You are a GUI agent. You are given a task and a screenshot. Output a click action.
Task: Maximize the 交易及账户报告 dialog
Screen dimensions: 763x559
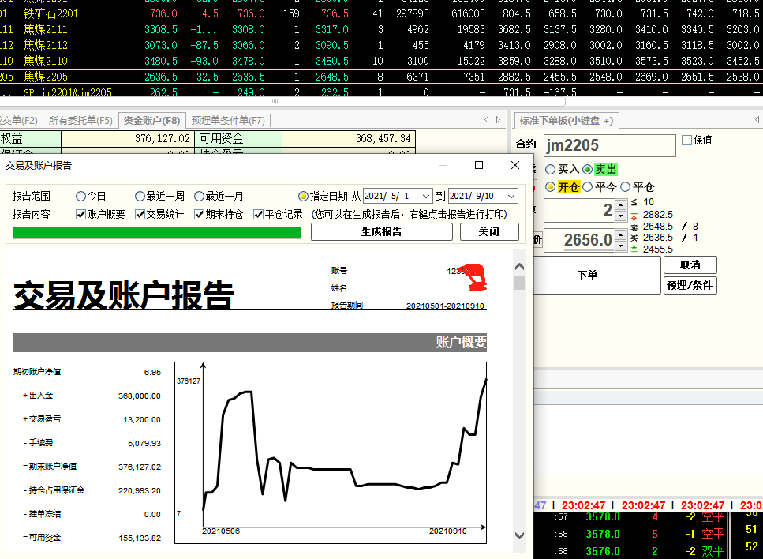coord(479,165)
